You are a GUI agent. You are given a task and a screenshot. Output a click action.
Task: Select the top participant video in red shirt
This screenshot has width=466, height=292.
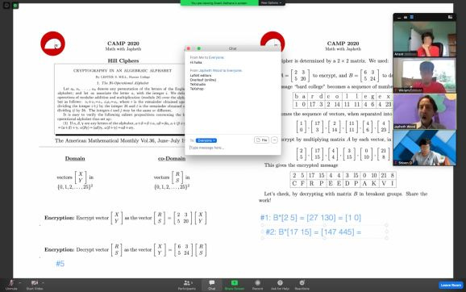424,39
